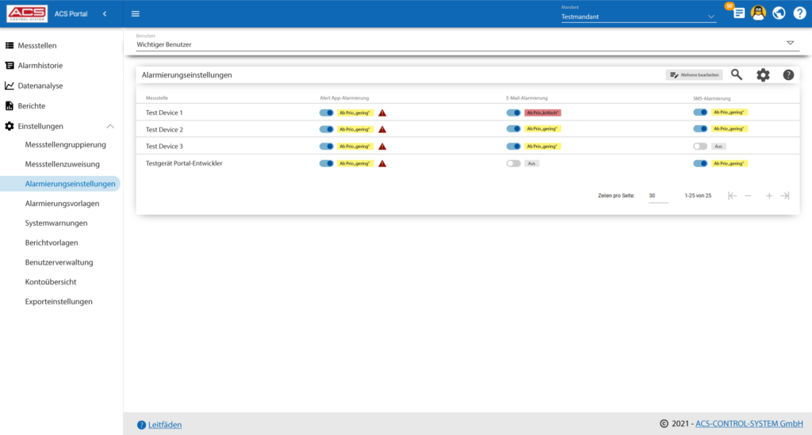Click E-Mail priority tag kritisch for Test Device 1

point(542,113)
